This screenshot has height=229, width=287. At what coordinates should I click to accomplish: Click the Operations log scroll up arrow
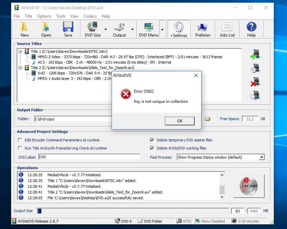click(222, 175)
